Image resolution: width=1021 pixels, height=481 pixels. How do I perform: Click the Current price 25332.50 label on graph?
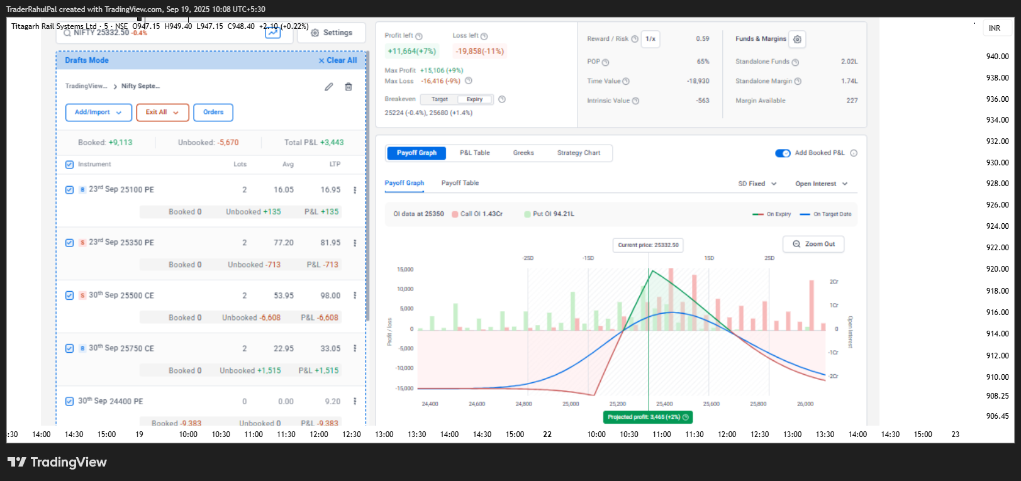pyautogui.click(x=648, y=245)
